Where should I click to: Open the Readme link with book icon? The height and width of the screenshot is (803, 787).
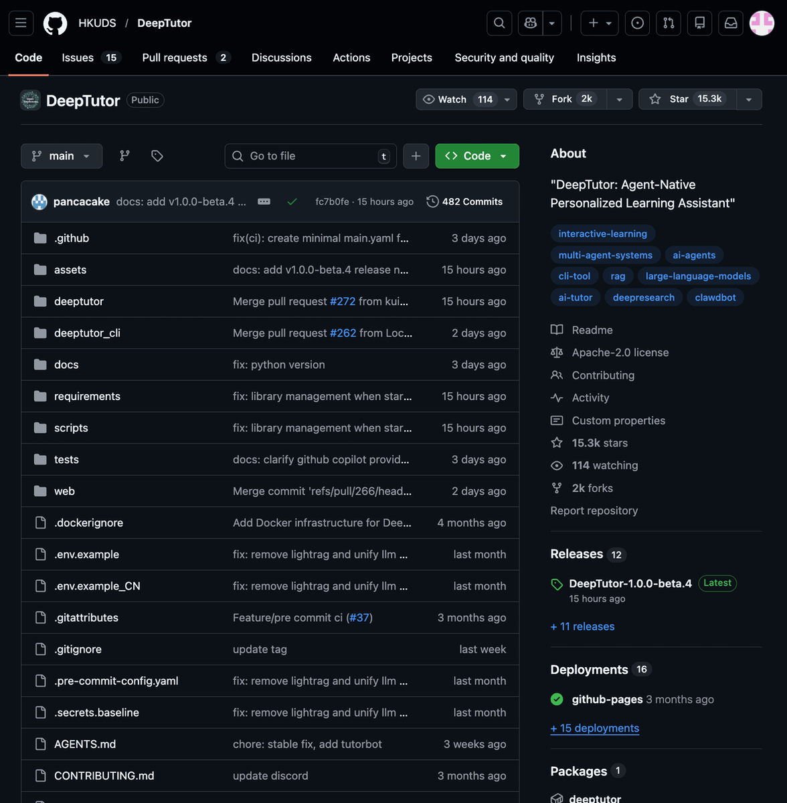pyautogui.click(x=582, y=330)
